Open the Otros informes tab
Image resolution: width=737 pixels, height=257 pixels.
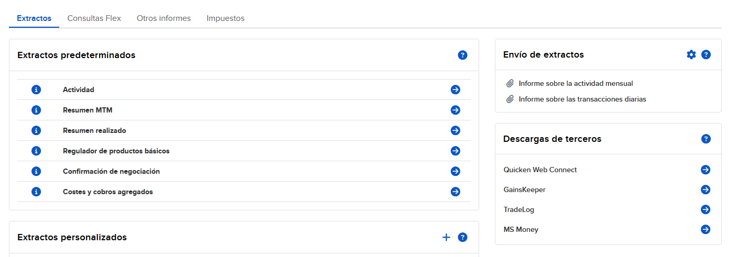[164, 18]
